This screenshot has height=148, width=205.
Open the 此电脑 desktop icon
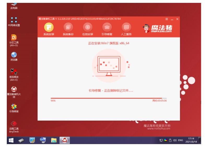tap(14, 6)
